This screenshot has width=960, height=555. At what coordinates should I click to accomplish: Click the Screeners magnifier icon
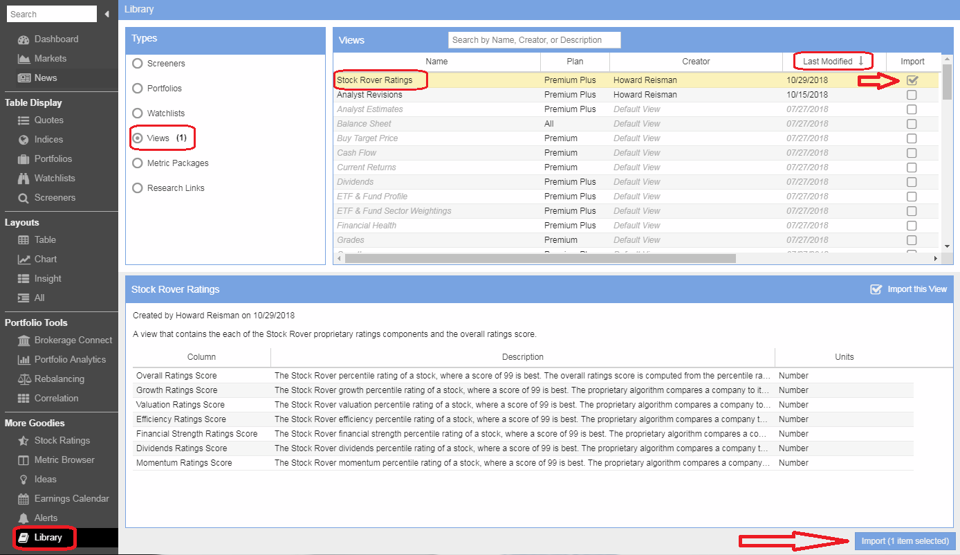pos(24,198)
